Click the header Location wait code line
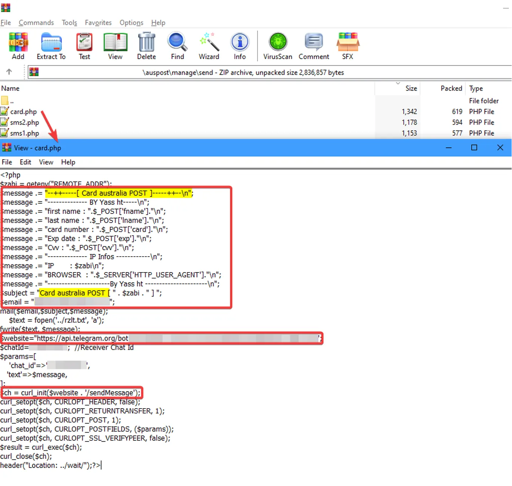 (51, 465)
